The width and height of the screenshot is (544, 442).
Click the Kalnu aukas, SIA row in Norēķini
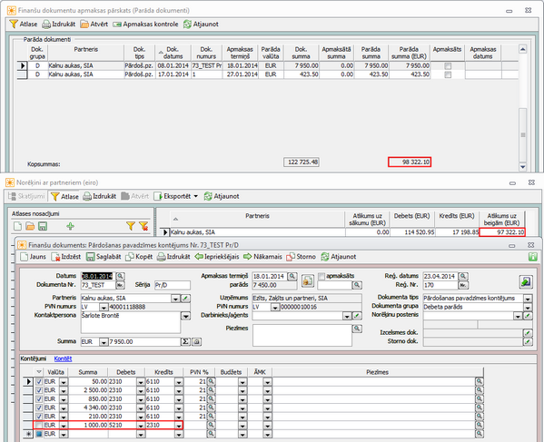[x=341, y=232]
